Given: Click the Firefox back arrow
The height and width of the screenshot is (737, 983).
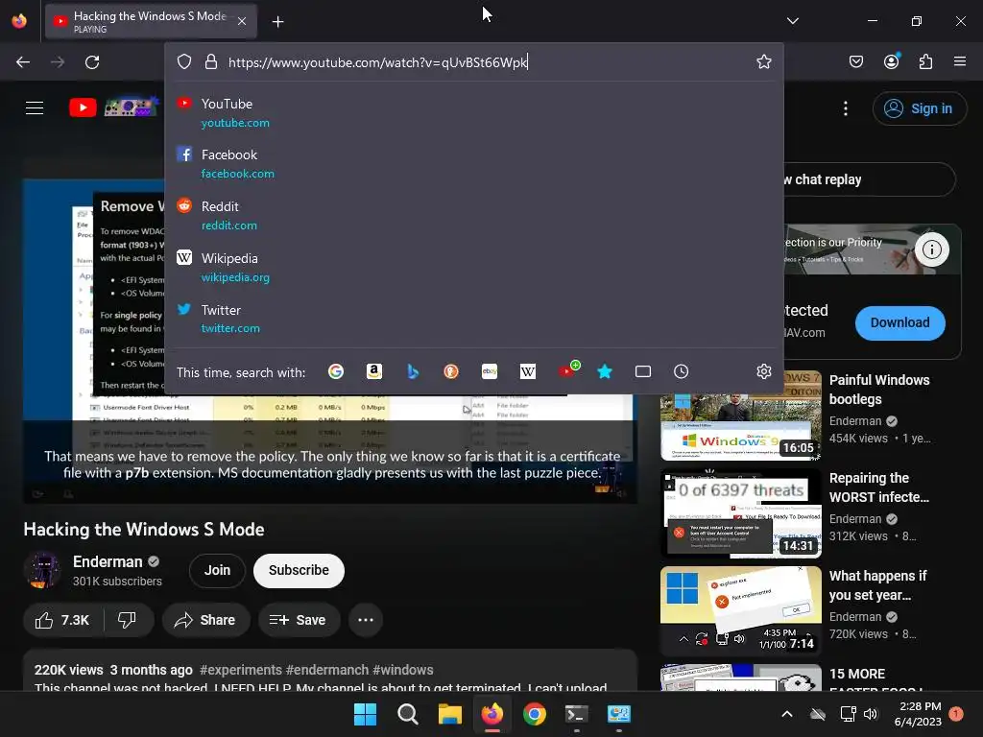Looking at the screenshot, I should click(23, 62).
